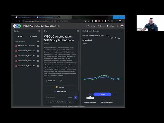Share the audio overview
Viewport: 164px width, 123px height.
point(116,38)
